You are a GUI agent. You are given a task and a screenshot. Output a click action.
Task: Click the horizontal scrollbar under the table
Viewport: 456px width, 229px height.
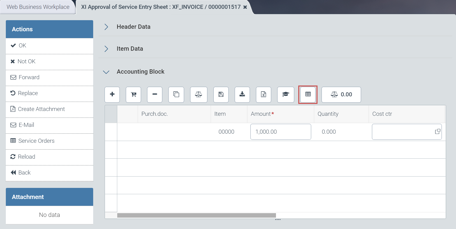(196, 215)
